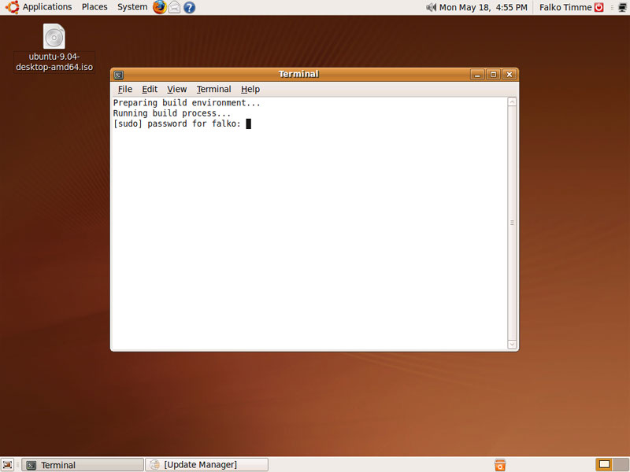Click the Show Desktop button

(8, 465)
